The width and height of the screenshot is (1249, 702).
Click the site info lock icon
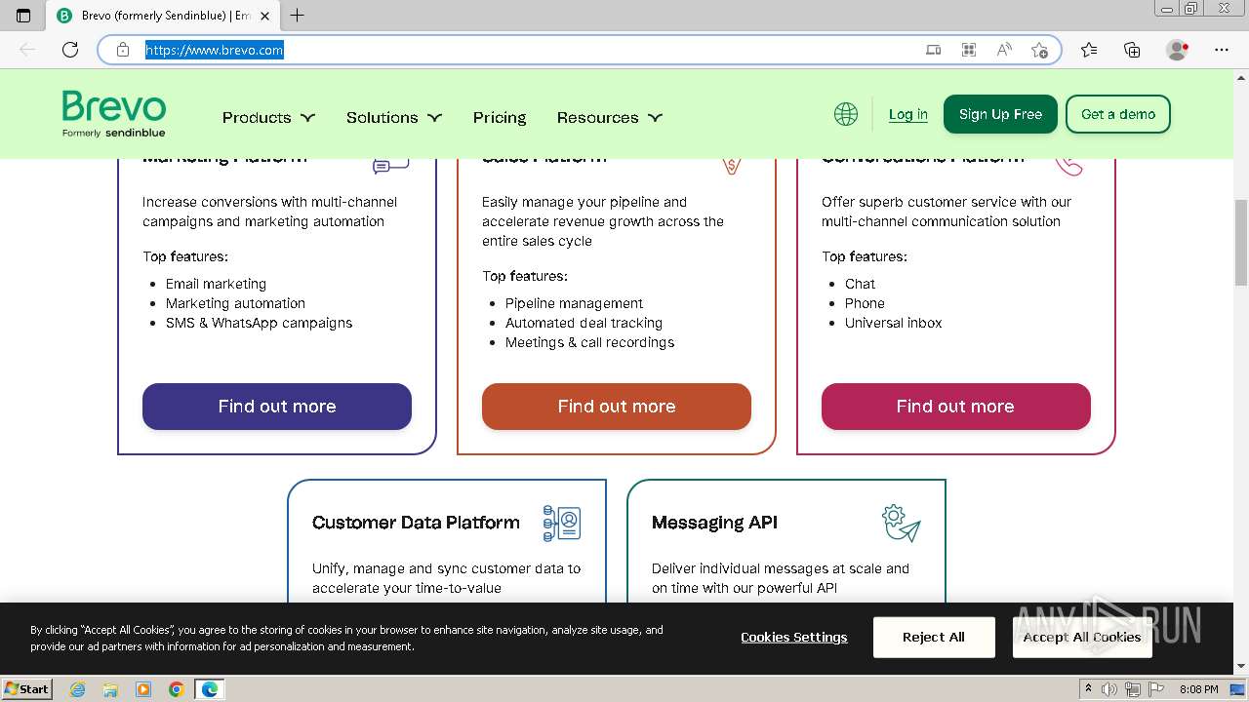tap(123, 50)
